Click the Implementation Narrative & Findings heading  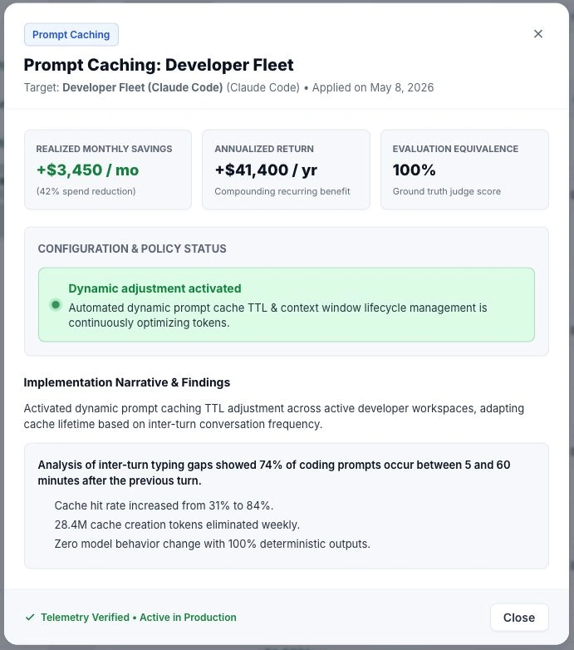pyautogui.click(x=127, y=382)
